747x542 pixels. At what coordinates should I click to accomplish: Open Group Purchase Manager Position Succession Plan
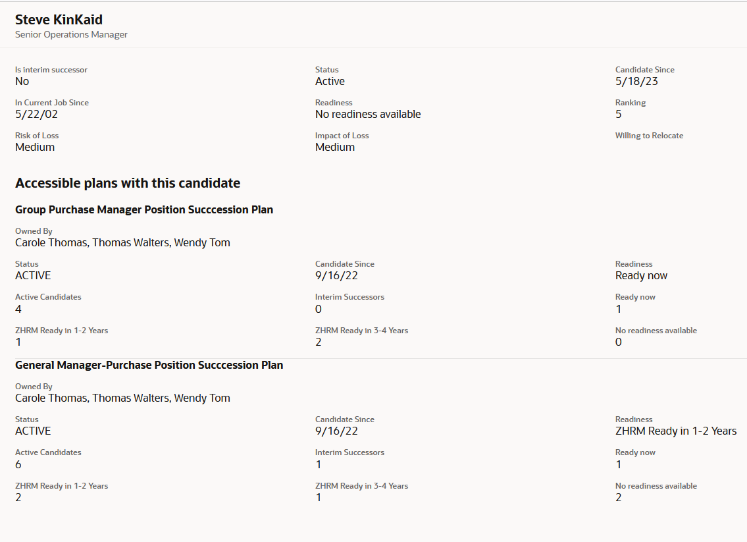click(144, 209)
